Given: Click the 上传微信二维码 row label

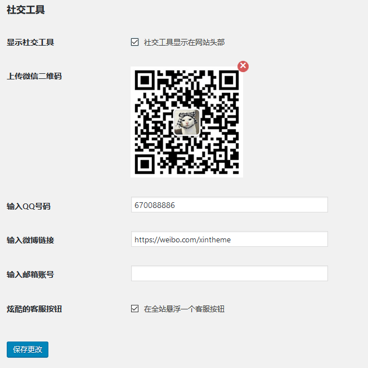Looking at the screenshot, I should (x=34, y=76).
